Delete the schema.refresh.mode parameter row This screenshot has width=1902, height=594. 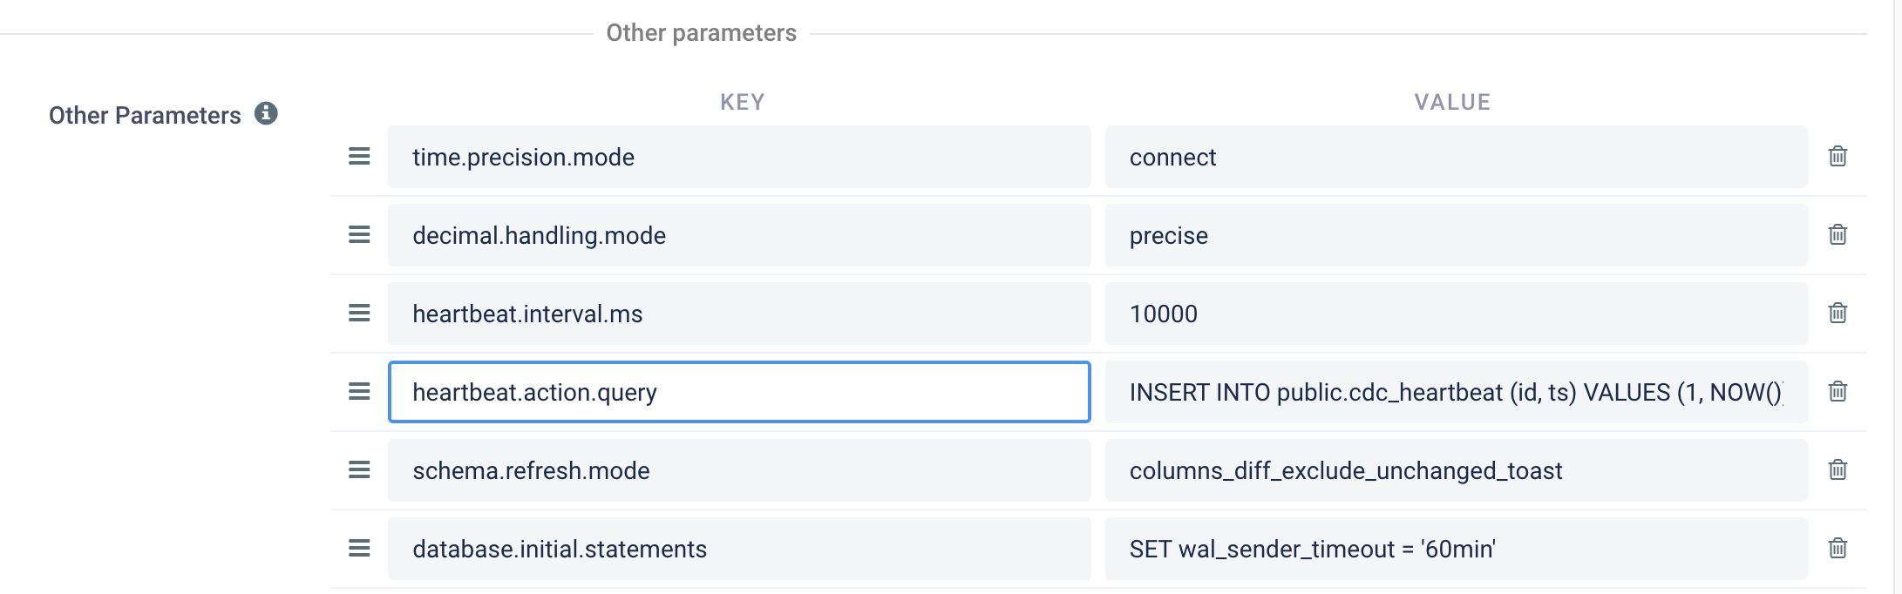click(x=1837, y=470)
